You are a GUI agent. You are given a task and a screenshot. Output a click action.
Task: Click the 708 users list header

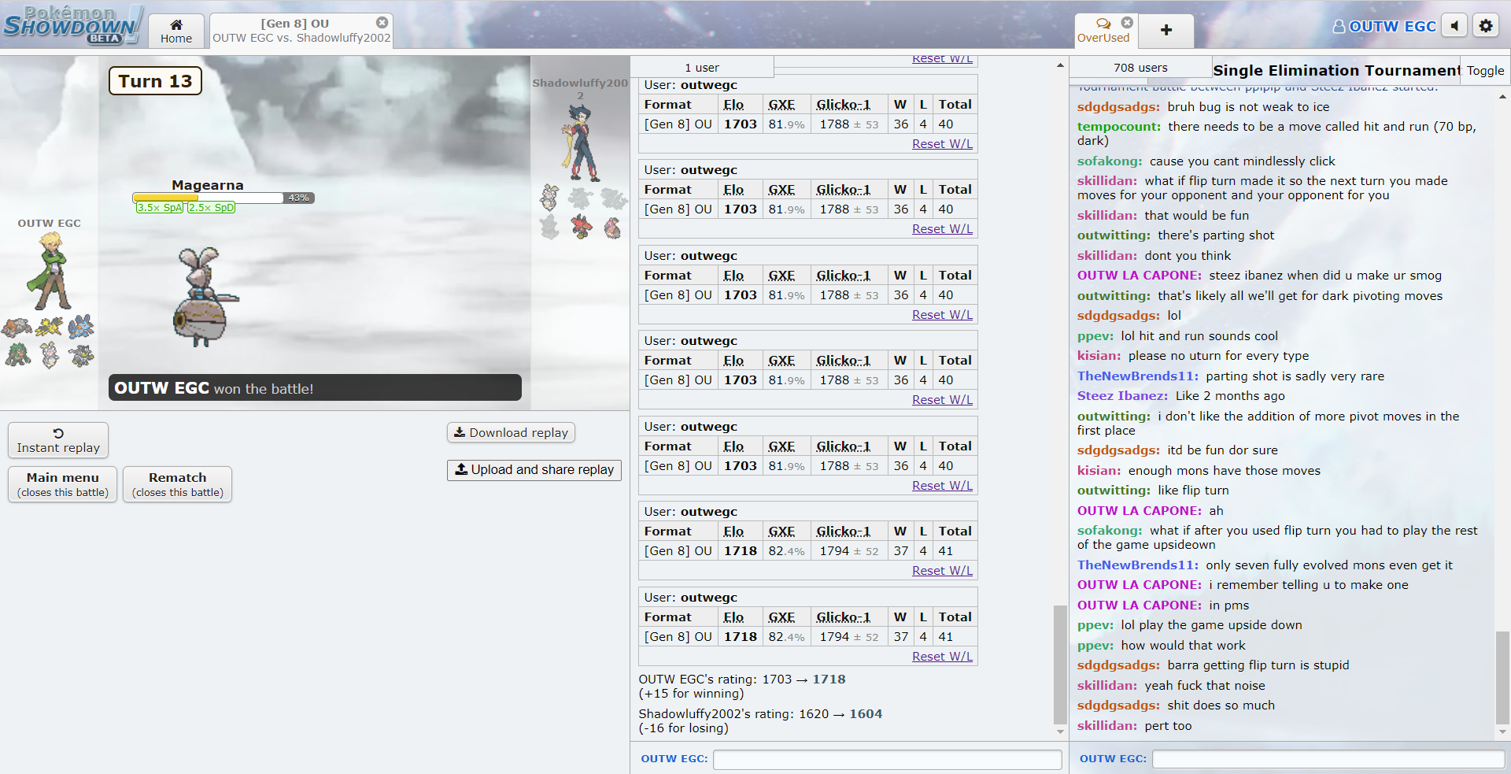click(1140, 68)
